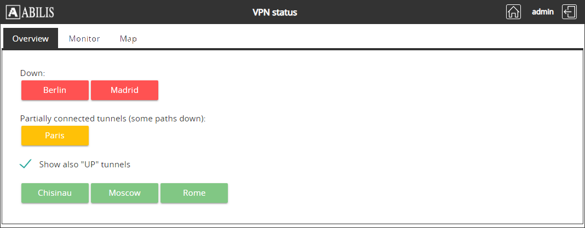Click the admin username
585x228 pixels.
coord(543,11)
